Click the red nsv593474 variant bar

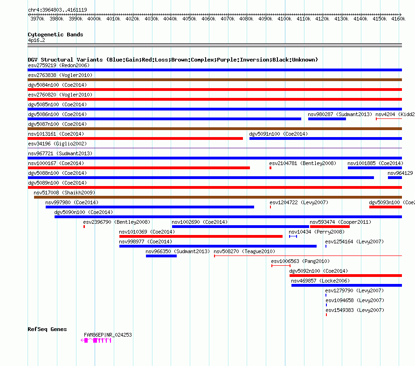pos(330,227)
